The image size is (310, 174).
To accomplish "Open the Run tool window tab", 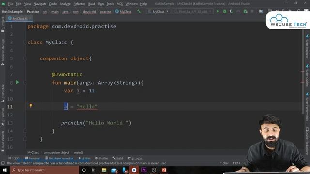I will click(x=84, y=158).
